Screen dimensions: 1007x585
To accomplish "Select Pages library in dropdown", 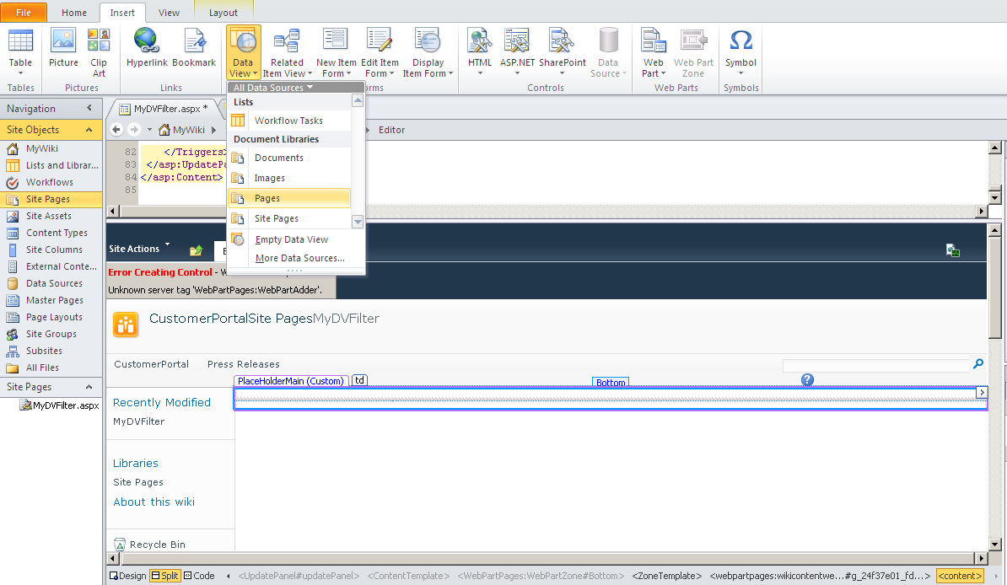I will click(x=289, y=198).
